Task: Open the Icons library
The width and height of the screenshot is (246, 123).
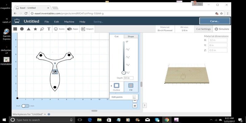Action: coord(59,29)
